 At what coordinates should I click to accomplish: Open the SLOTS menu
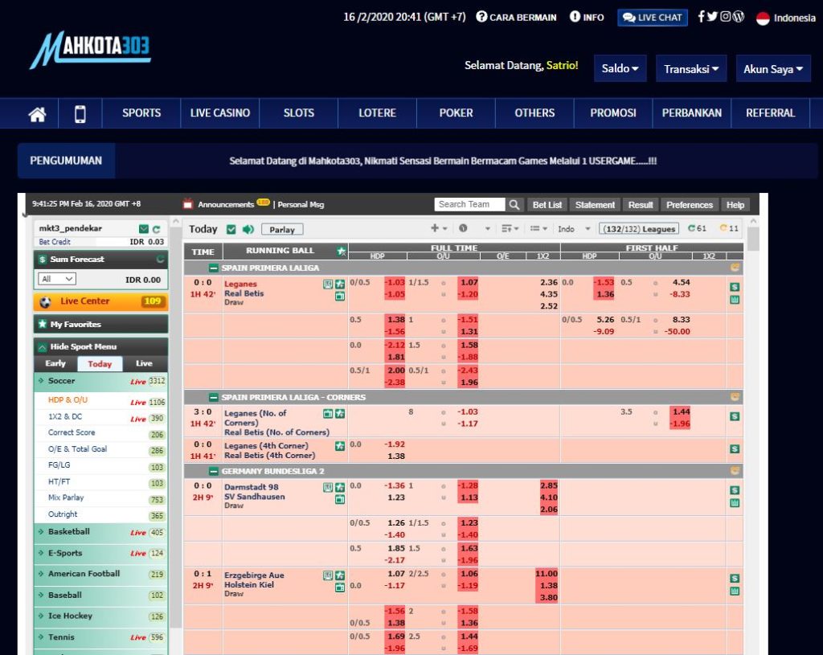click(x=299, y=113)
